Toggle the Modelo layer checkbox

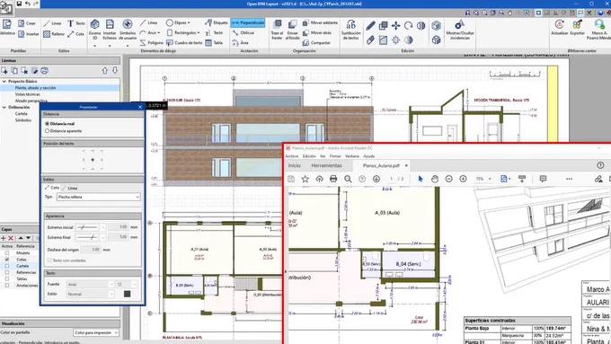click(x=7, y=253)
